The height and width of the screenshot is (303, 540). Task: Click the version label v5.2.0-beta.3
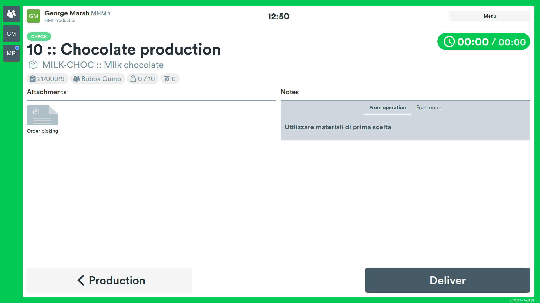(521, 300)
